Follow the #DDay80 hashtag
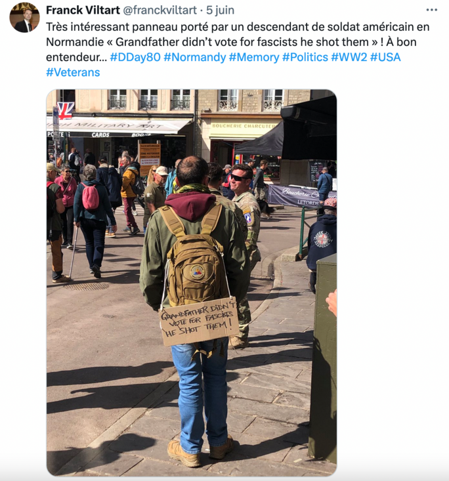The height and width of the screenshot is (481, 449). [135, 57]
